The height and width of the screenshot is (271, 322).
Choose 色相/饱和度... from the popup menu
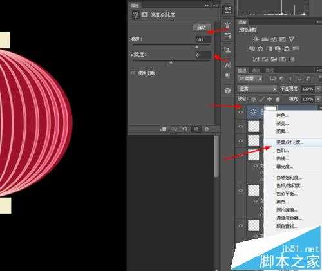point(290,185)
